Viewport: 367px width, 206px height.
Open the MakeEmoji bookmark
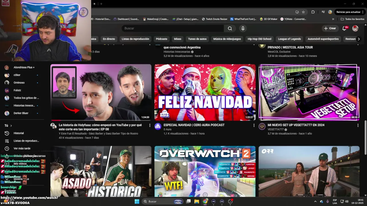tap(156, 19)
